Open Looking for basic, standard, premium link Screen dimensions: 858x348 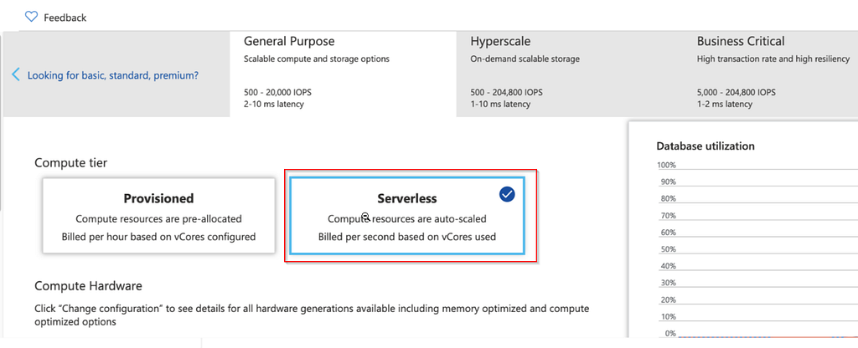(113, 75)
